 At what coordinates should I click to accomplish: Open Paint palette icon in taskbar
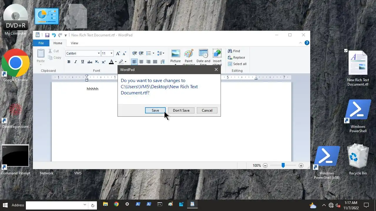click(x=171, y=204)
